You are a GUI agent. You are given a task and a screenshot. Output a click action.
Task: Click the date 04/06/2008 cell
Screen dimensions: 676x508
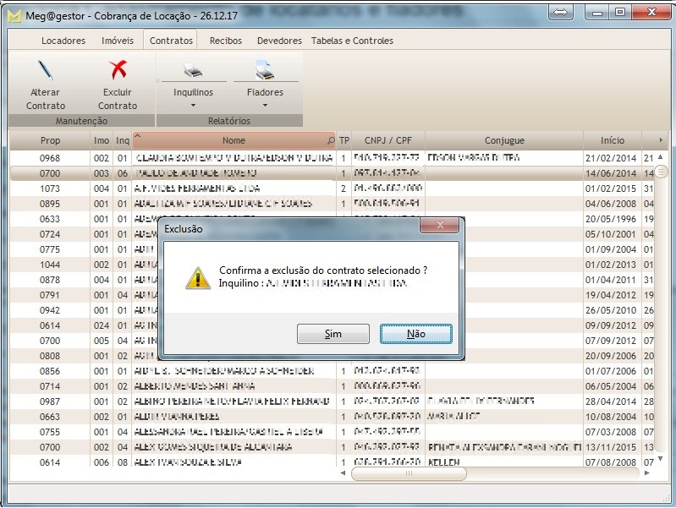(x=611, y=204)
